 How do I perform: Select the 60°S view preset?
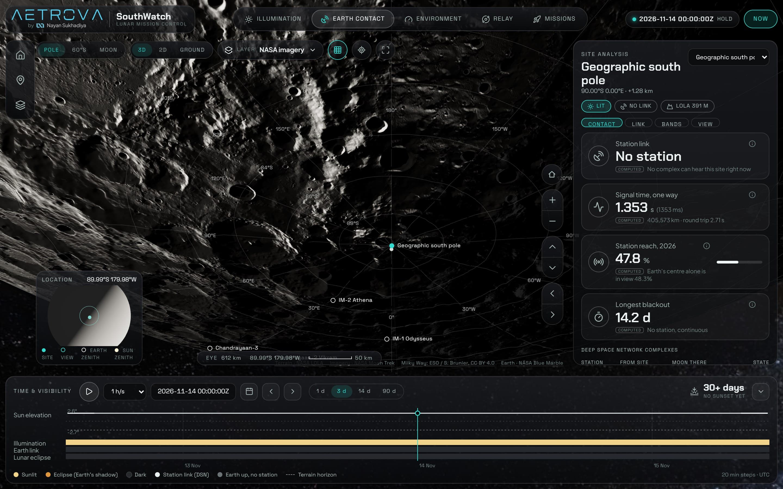[79, 50]
